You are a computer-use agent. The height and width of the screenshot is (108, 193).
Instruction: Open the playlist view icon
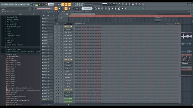[x=96, y=8]
